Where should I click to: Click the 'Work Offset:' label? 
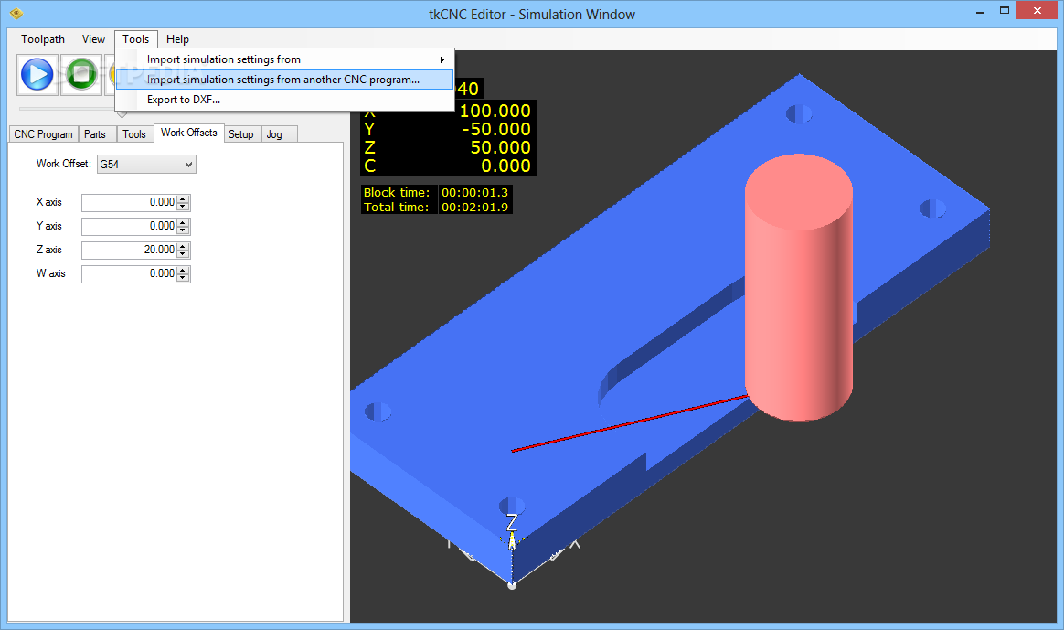(x=63, y=164)
